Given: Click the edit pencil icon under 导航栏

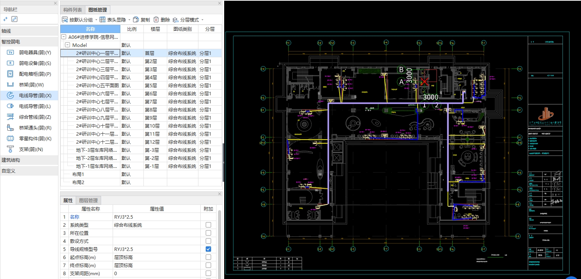Looking at the screenshot, I should [15, 19].
